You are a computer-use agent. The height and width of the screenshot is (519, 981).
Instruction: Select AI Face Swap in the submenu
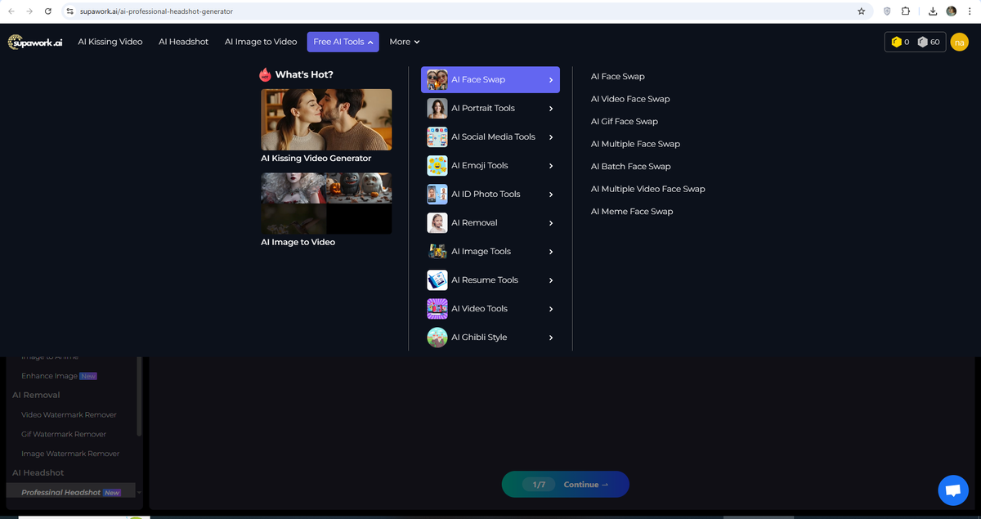(618, 76)
